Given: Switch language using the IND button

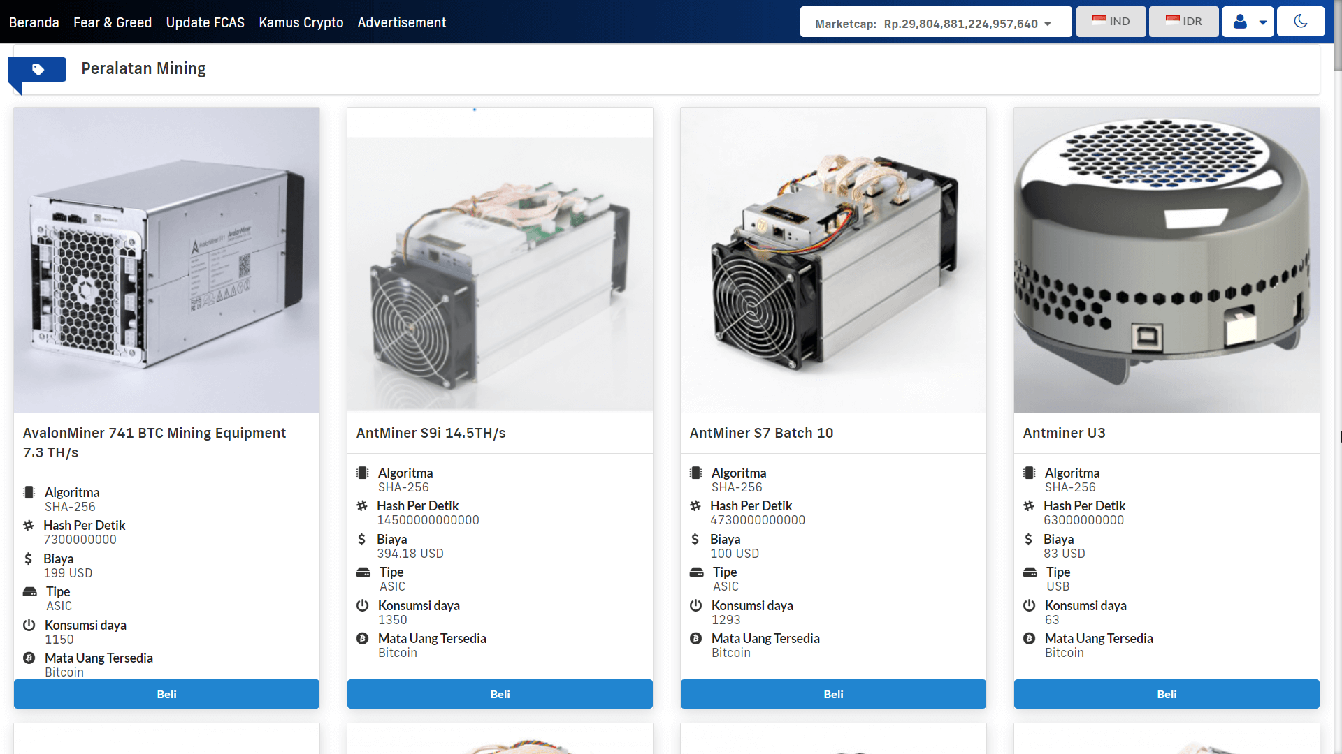Looking at the screenshot, I should coord(1111,22).
